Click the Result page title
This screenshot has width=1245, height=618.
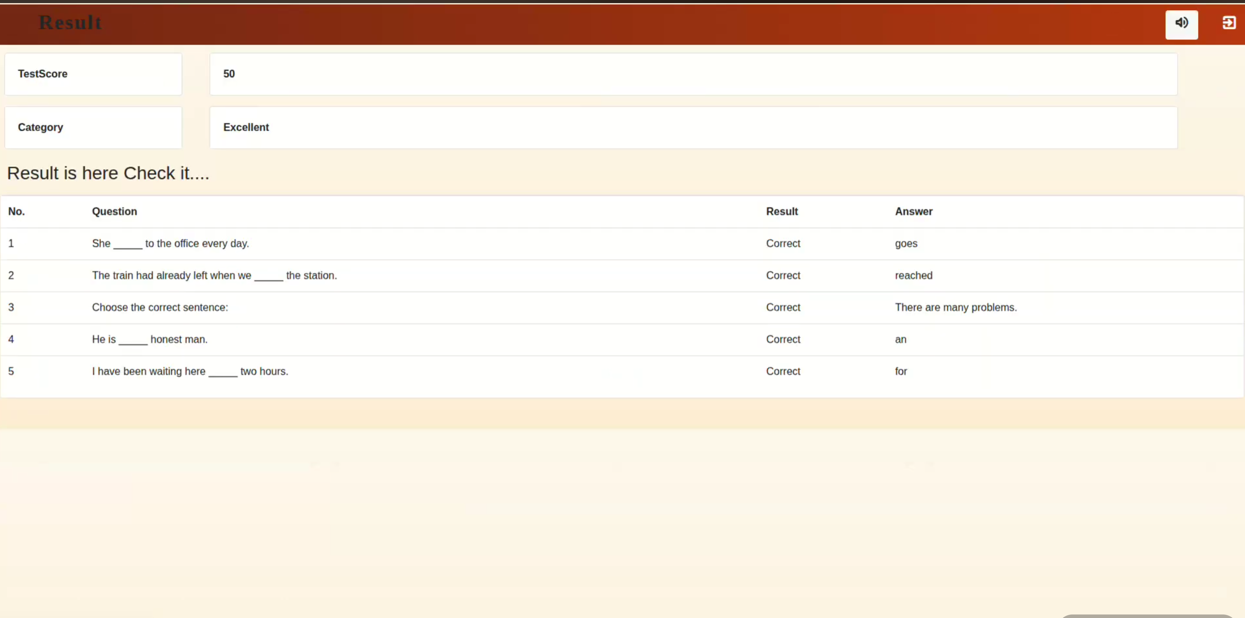70,23
